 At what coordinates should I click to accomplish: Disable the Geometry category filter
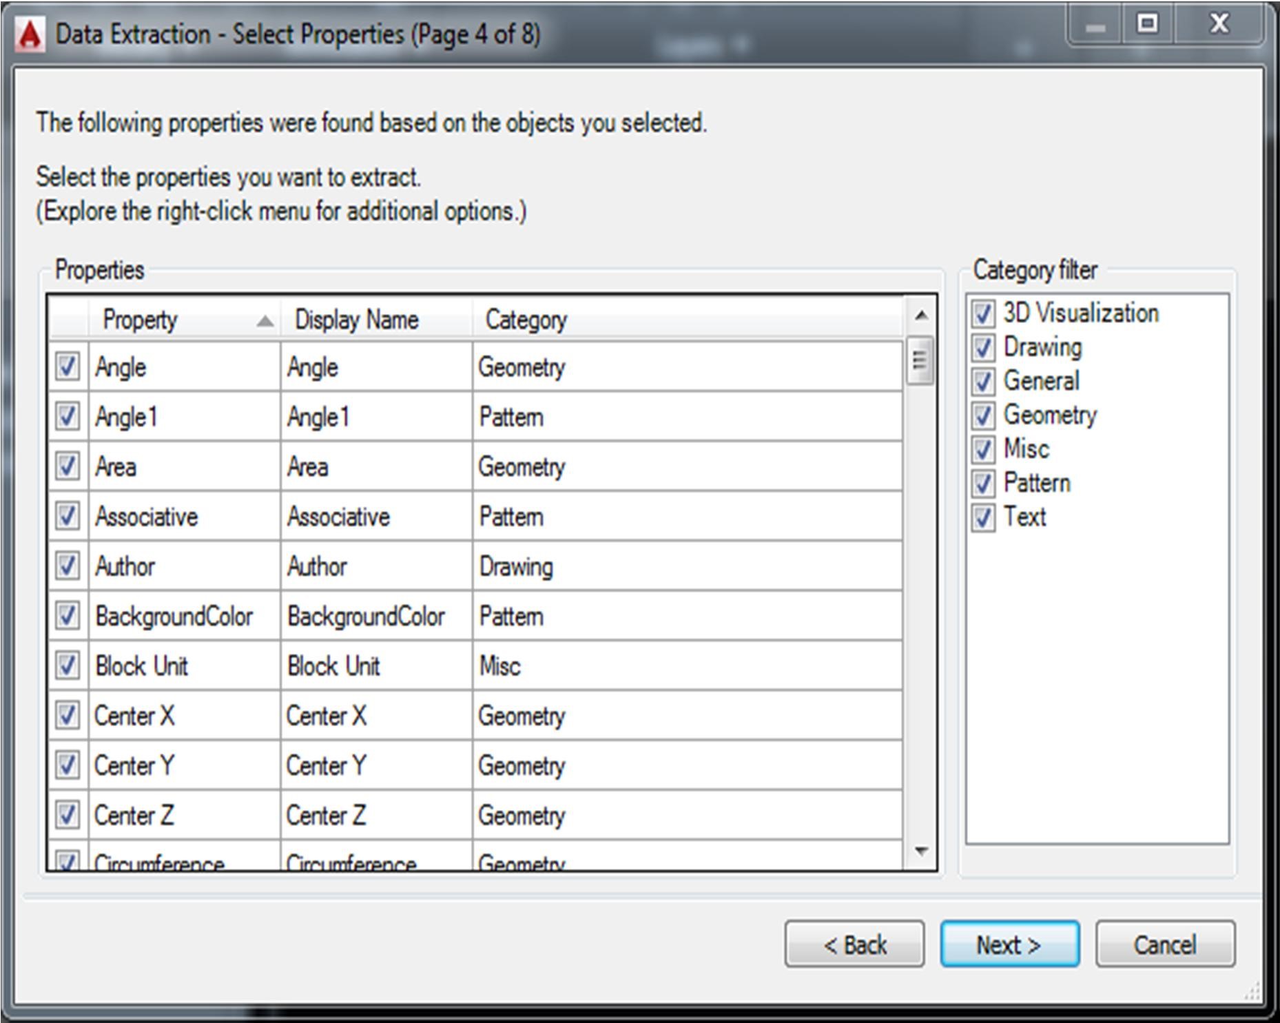[x=983, y=415]
